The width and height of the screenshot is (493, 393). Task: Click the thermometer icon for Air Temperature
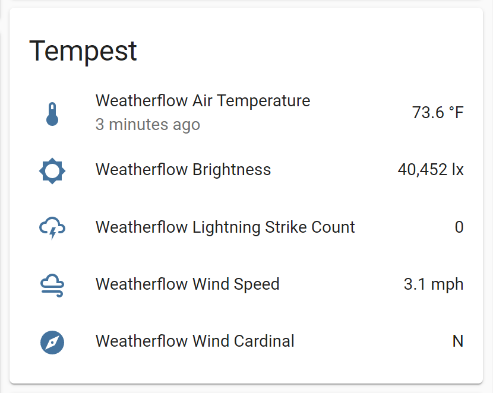[52, 113]
